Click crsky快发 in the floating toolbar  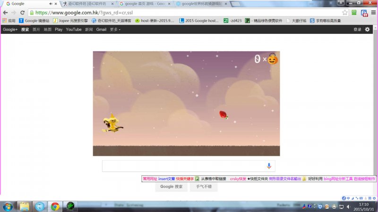(238, 179)
